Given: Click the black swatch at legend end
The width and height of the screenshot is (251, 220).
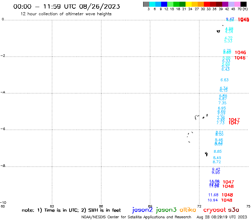Looking at the screenshot, I should [x=244, y=4].
